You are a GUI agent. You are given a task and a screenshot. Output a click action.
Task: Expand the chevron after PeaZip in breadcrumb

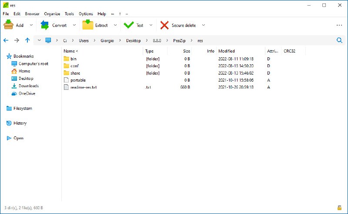[x=191, y=40]
